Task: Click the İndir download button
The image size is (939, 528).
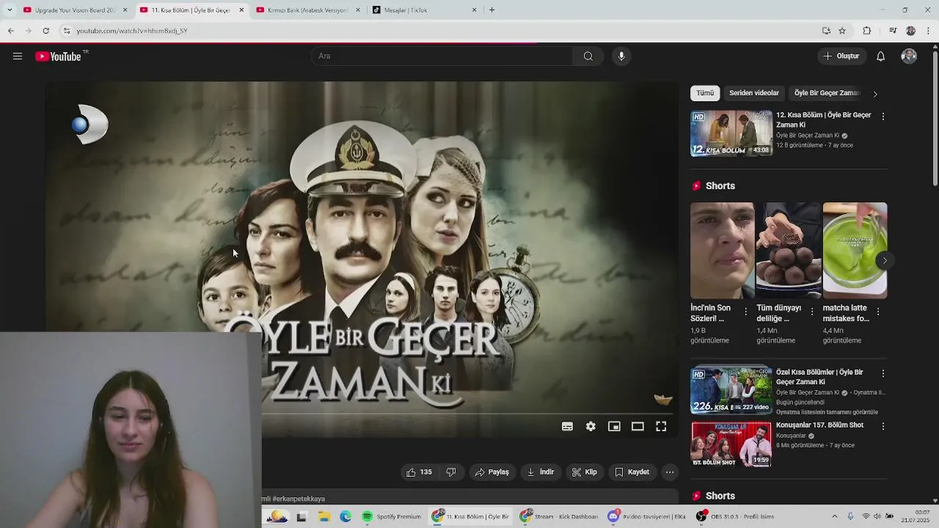Action: pyautogui.click(x=541, y=472)
